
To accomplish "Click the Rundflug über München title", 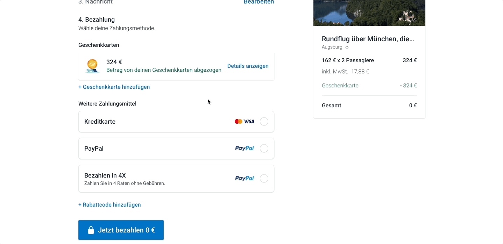I will tap(368, 39).
